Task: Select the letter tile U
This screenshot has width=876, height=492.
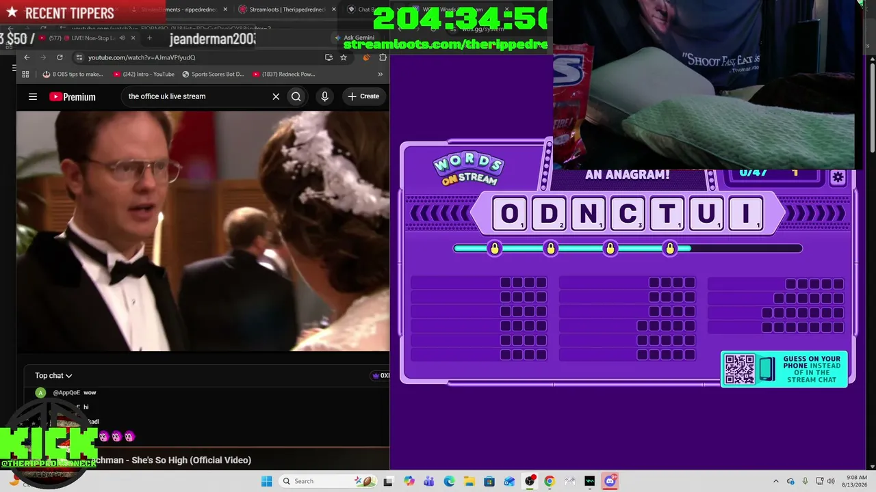Action: pyautogui.click(x=706, y=214)
